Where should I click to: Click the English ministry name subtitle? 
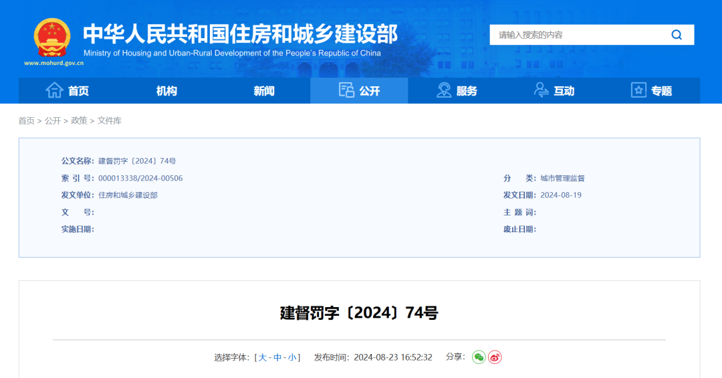pyautogui.click(x=232, y=53)
